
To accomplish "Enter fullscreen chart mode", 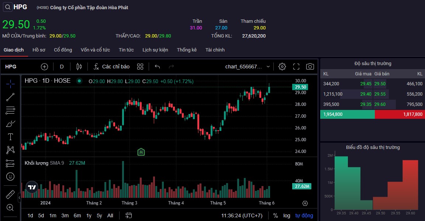I will (x=296, y=67).
